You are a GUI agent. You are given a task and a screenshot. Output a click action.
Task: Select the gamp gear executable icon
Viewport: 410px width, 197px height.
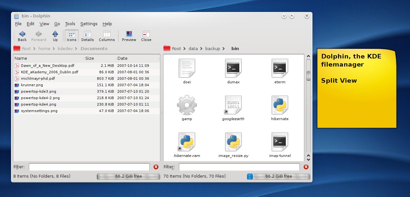[187, 105]
